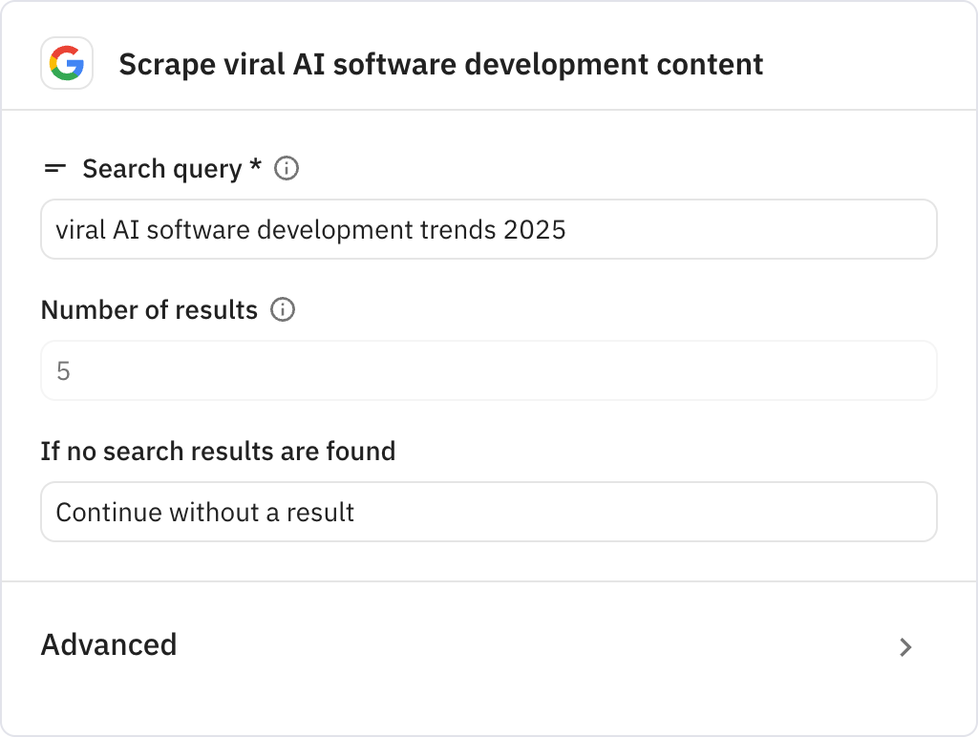Click the title "Scrape viral AI software development content"
This screenshot has height=737, width=978.
440,64
